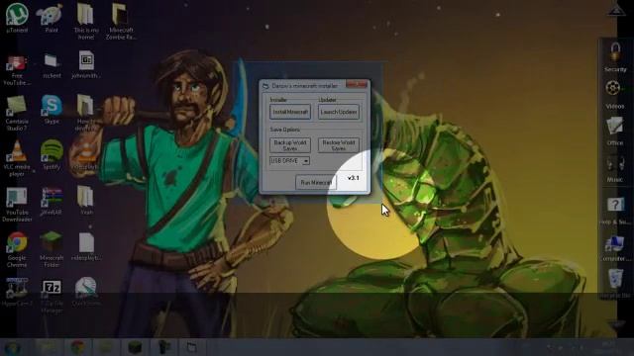Viewport: 634px width, 356px height.
Task: Open Videos in the side dock
Action: pyautogui.click(x=615, y=94)
